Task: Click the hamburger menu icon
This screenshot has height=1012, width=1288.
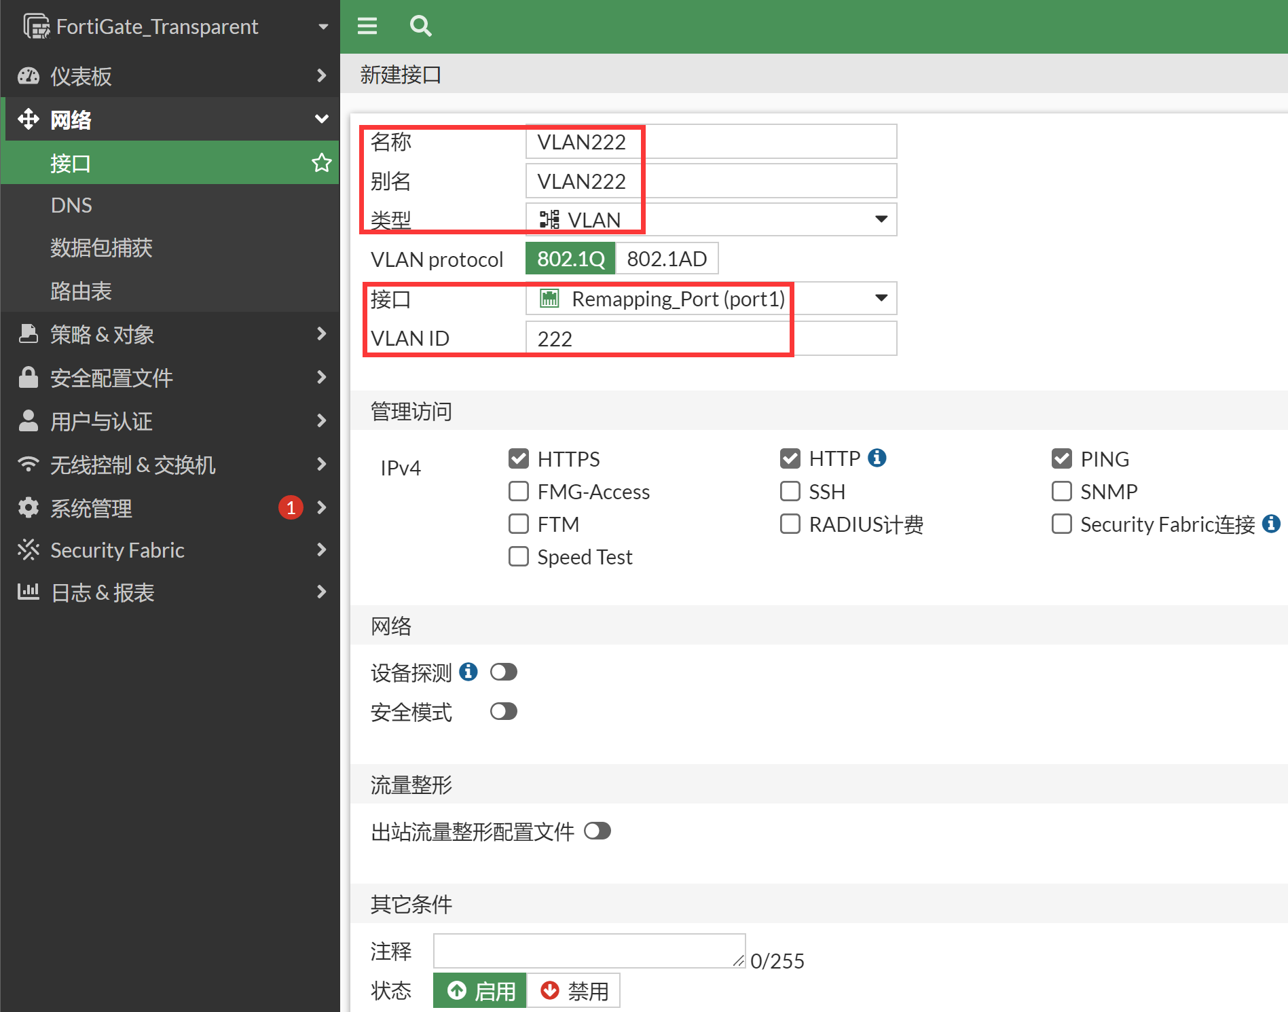Action: pyautogui.click(x=367, y=26)
